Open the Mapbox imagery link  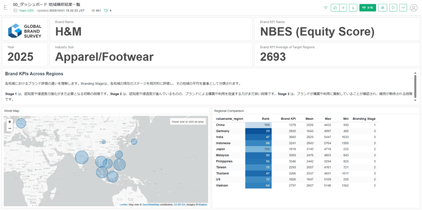[x=203, y=205]
